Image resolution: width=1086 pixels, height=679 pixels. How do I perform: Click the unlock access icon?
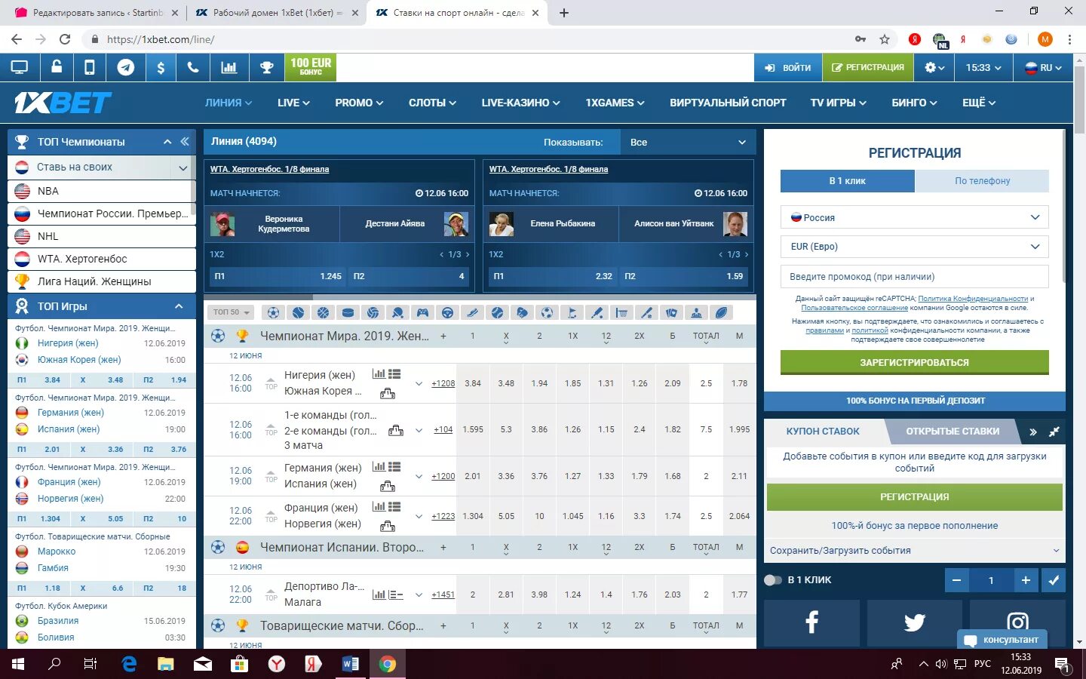coord(57,67)
